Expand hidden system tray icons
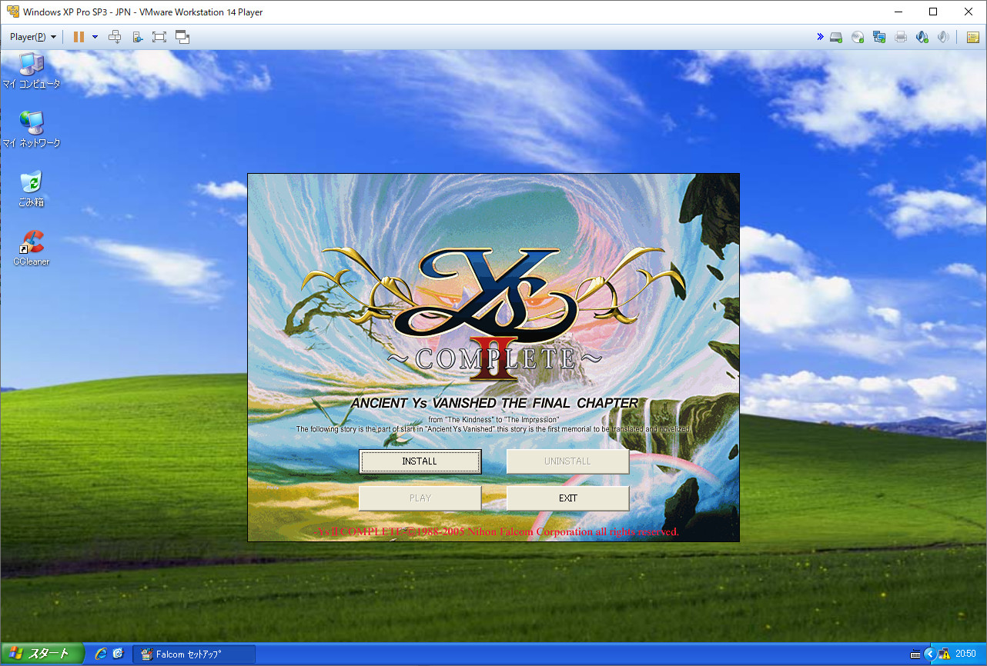This screenshot has width=987, height=666. [929, 654]
